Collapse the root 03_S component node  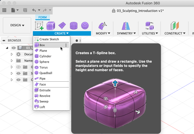(x=7, y=48)
